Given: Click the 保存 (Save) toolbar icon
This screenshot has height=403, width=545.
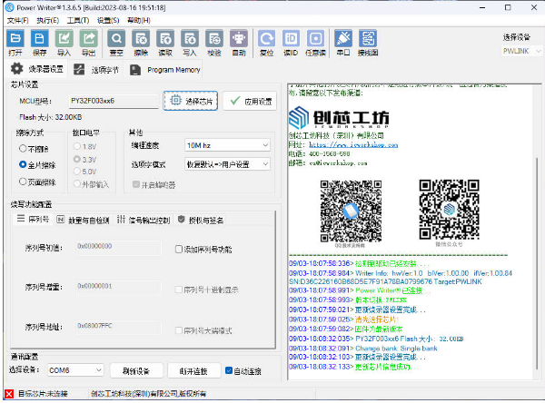Looking at the screenshot, I should (40, 38).
